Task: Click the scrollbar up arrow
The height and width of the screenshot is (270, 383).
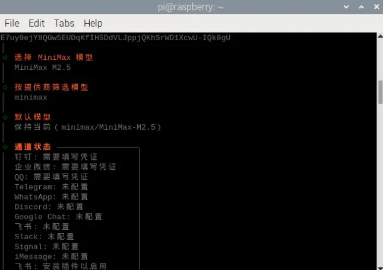Action: (380, 36)
